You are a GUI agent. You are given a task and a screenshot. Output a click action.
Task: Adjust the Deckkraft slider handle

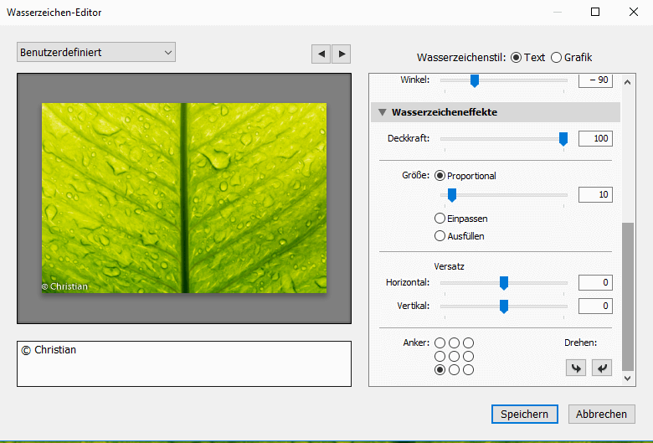pos(563,139)
